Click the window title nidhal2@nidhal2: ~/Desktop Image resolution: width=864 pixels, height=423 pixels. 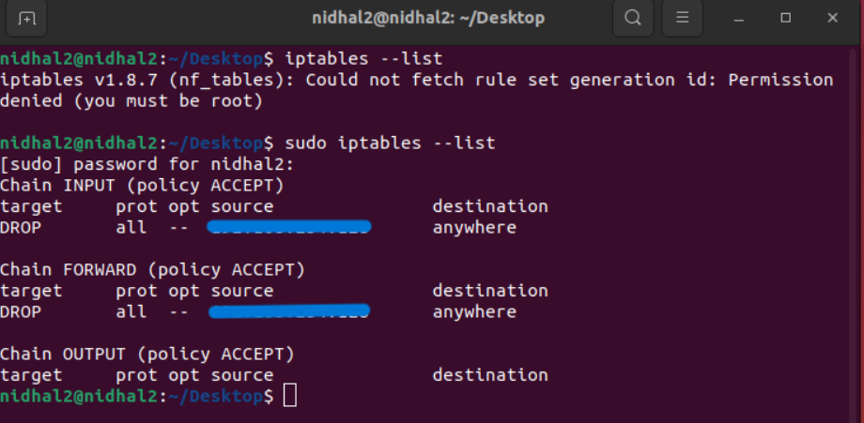pyautogui.click(x=427, y=18)
